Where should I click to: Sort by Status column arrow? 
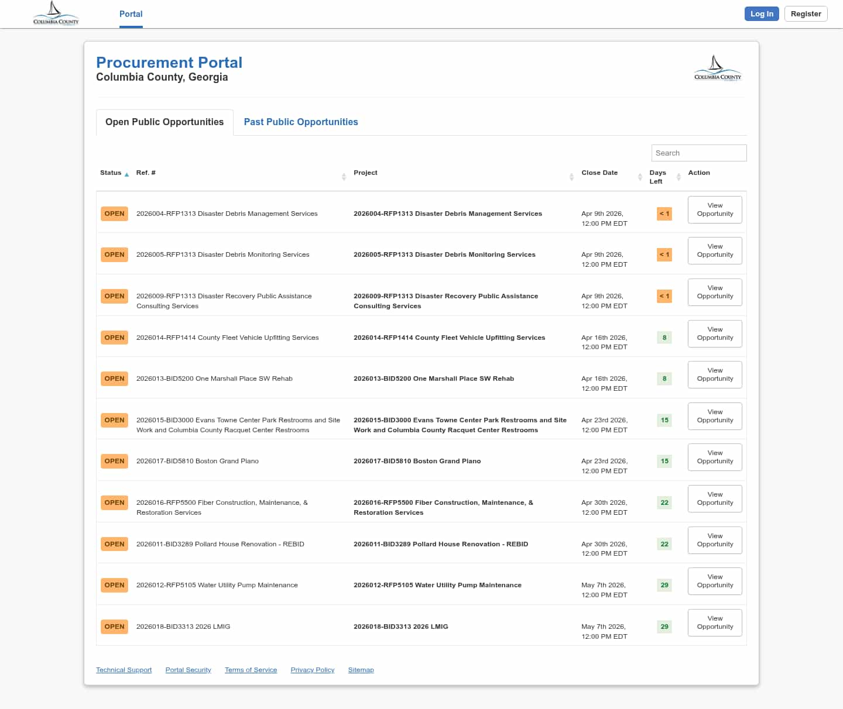(x=126, y=174)
